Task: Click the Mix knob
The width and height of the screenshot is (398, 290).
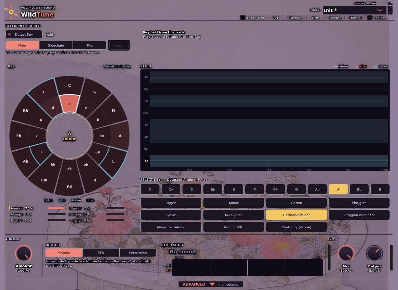Action: click(346, 254)
